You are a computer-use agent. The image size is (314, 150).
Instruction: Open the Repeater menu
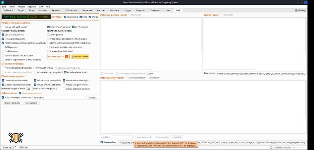[x=32, y=7]
